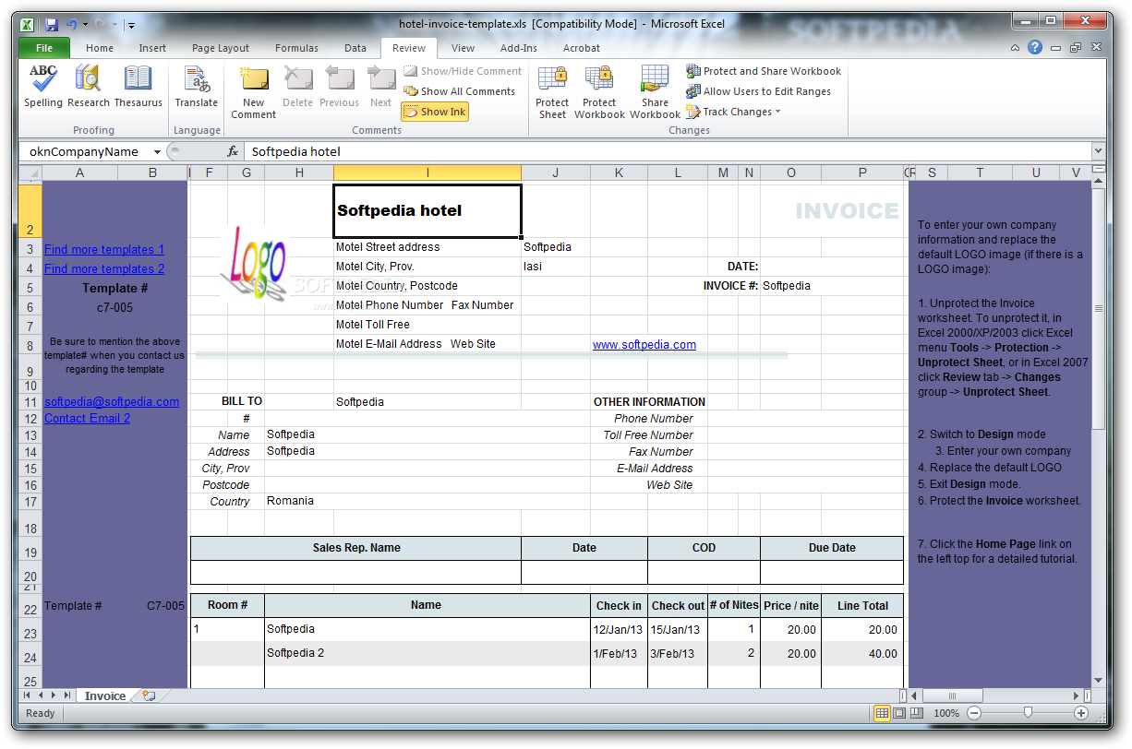Open Excel Help question mark

pyautogui.click(x=1035, y=48)
